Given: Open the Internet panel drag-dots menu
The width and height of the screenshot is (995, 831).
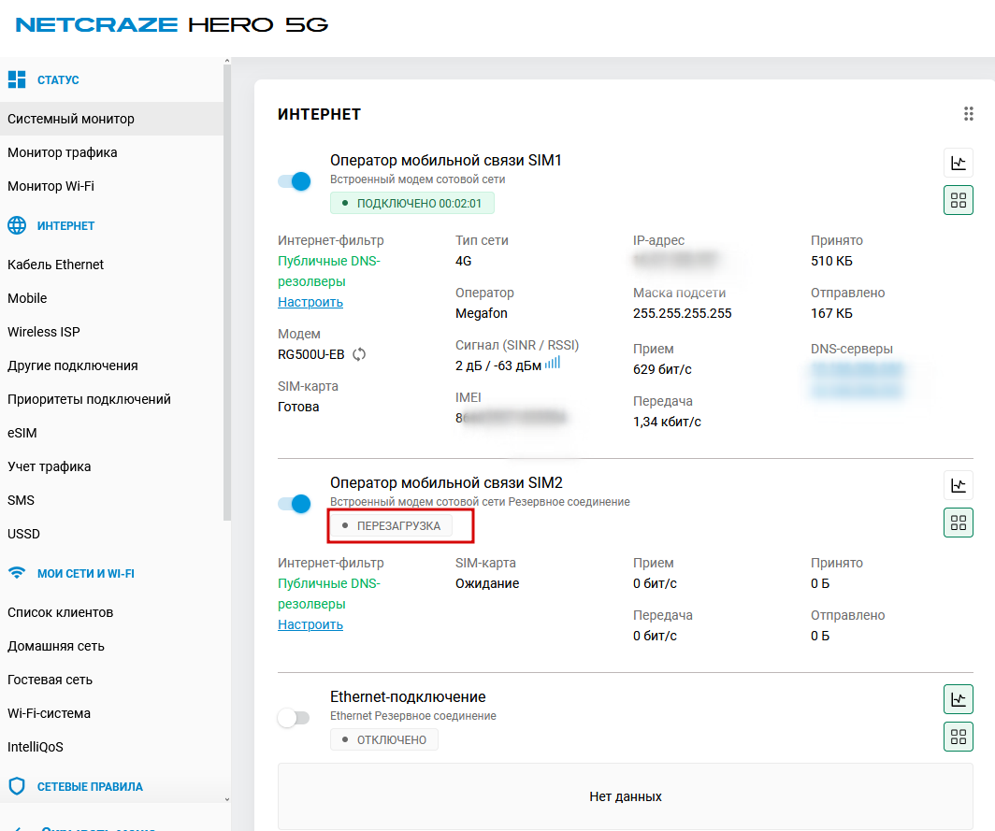Looking at the screenshot, I should pos(969,114).
